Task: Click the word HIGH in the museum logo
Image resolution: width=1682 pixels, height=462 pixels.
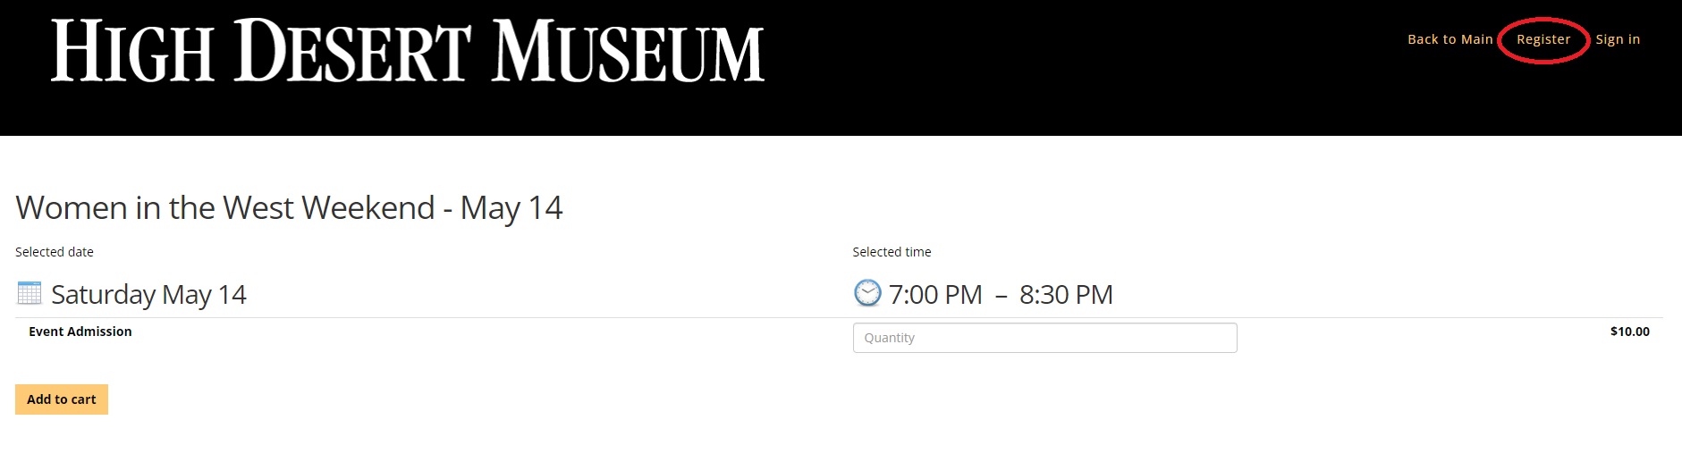Action: pos(132,52)
